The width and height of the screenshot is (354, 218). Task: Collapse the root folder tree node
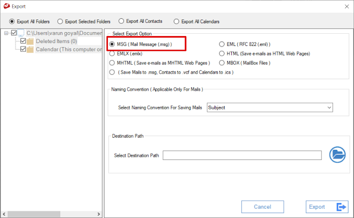point(6,33)
